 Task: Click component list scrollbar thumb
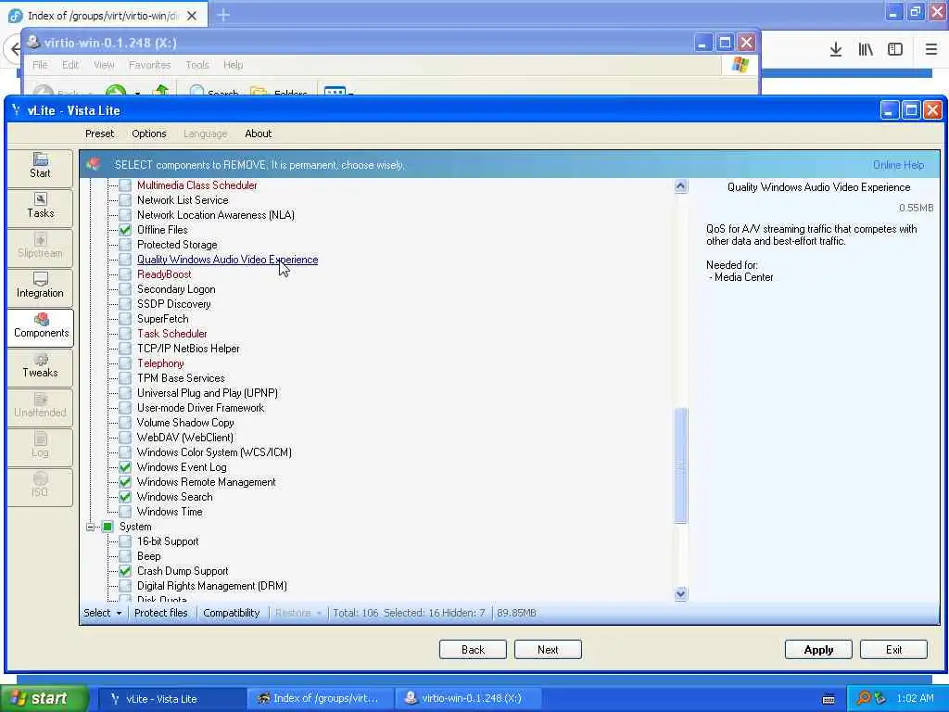click(680, 465)
